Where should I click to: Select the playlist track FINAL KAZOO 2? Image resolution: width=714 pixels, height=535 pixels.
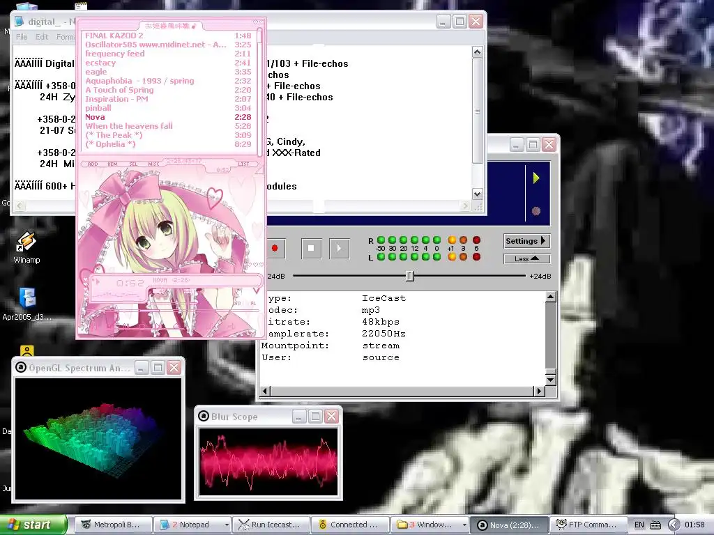168,36
